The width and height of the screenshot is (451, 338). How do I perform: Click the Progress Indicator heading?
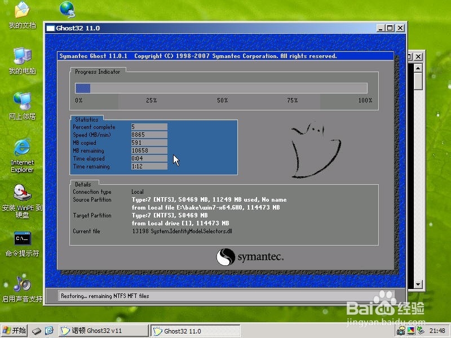98,72
